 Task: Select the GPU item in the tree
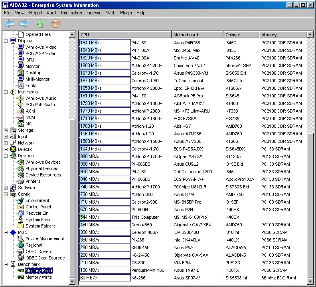[x=30, y=60]
